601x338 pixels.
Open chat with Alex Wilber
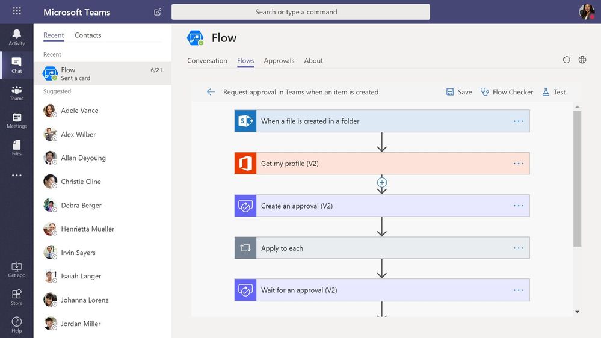point(102,135)
